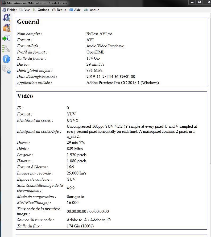Click the 'Mode de compression :' label
The image size is (211, 237).
[x=36, y=197]
